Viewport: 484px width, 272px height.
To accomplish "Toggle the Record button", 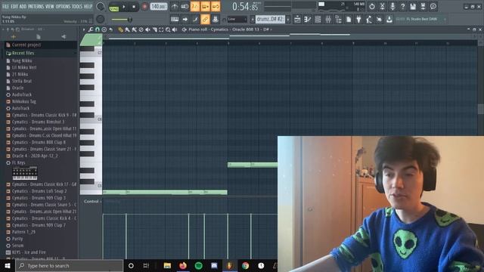I will 144,7.
